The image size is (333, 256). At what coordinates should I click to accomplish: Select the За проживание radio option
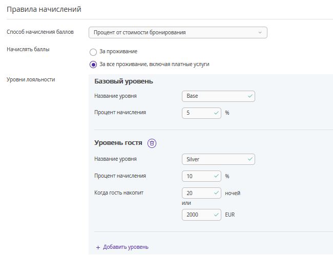pos(93,52)
